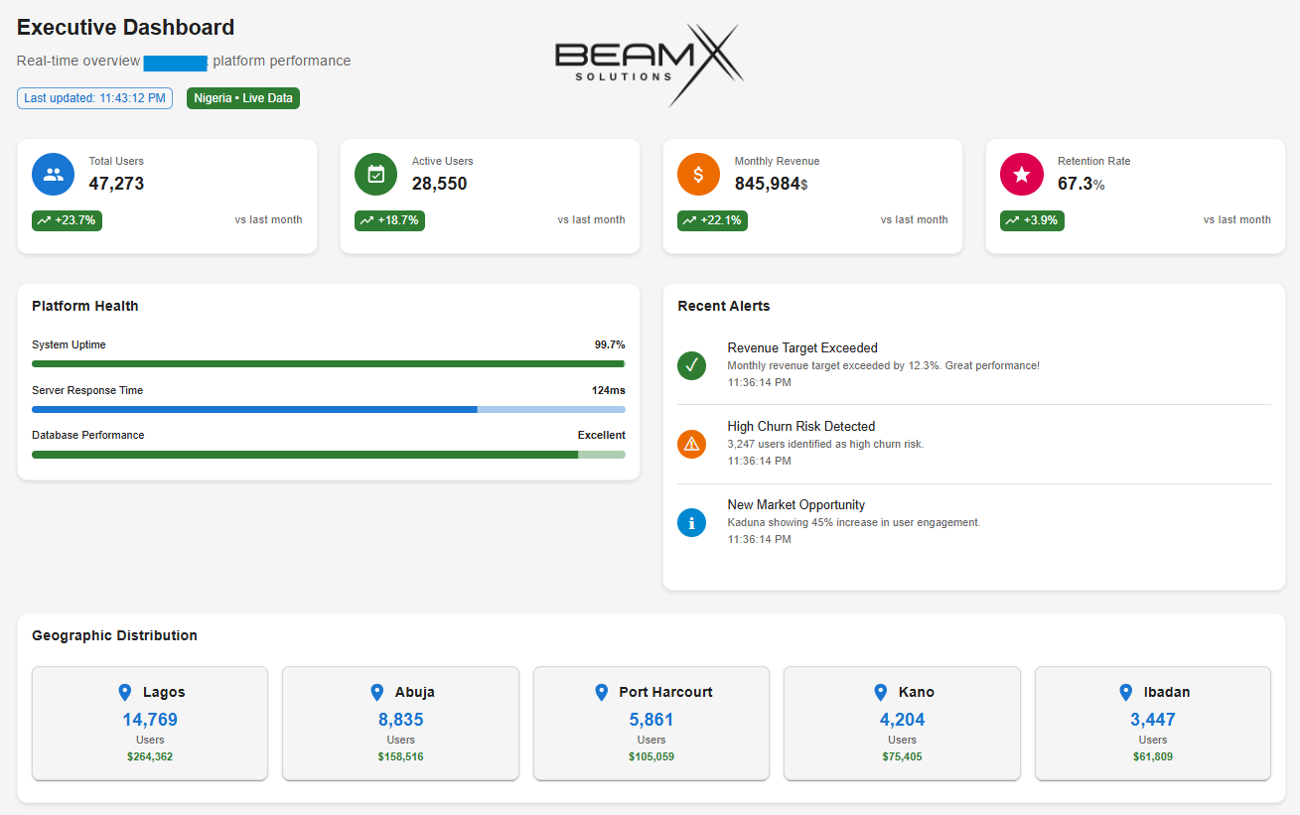Click Kano user count 4,204

point(903,720)
